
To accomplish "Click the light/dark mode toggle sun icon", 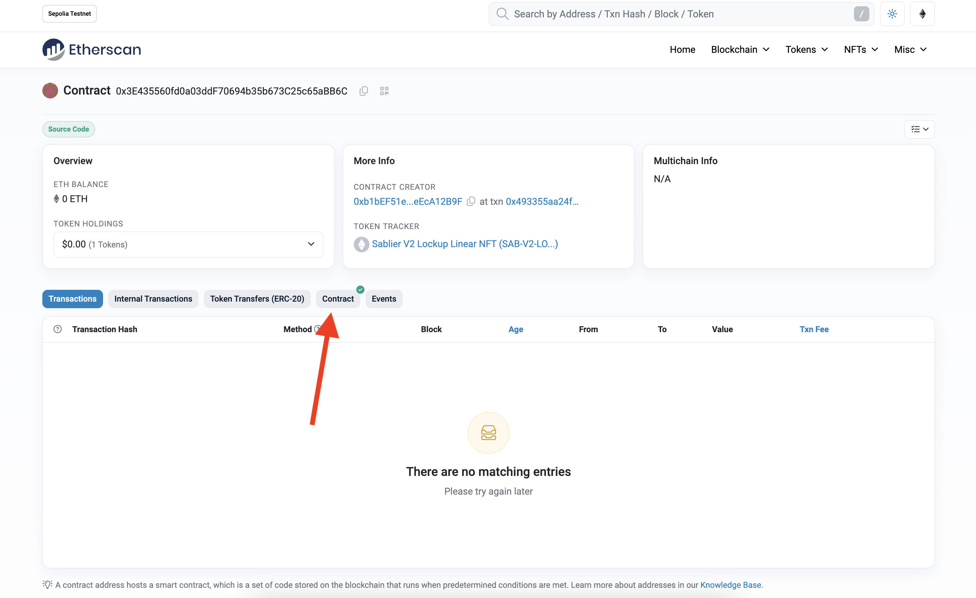I will (x=892, y=13).
